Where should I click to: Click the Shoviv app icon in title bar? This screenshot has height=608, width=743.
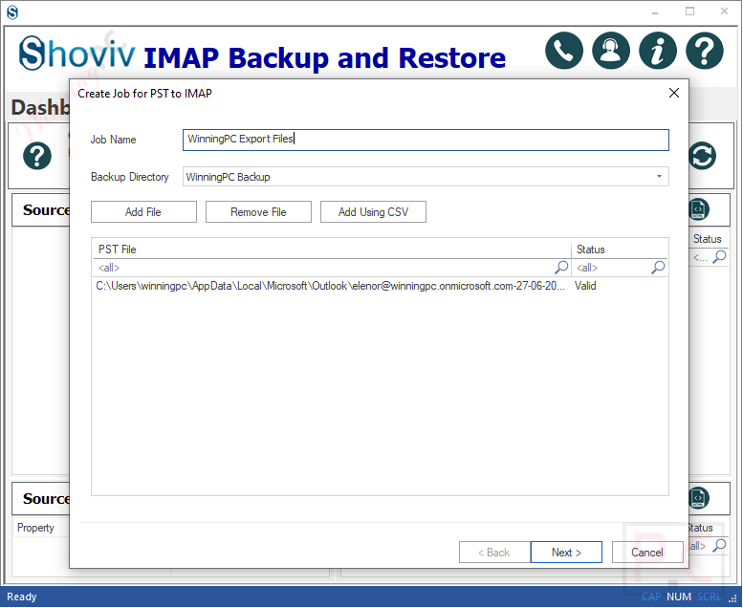[12, 12]
